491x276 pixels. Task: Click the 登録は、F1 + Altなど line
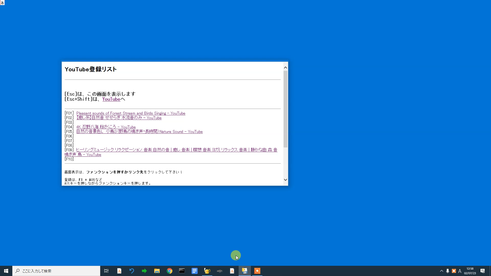coord(83,180)
